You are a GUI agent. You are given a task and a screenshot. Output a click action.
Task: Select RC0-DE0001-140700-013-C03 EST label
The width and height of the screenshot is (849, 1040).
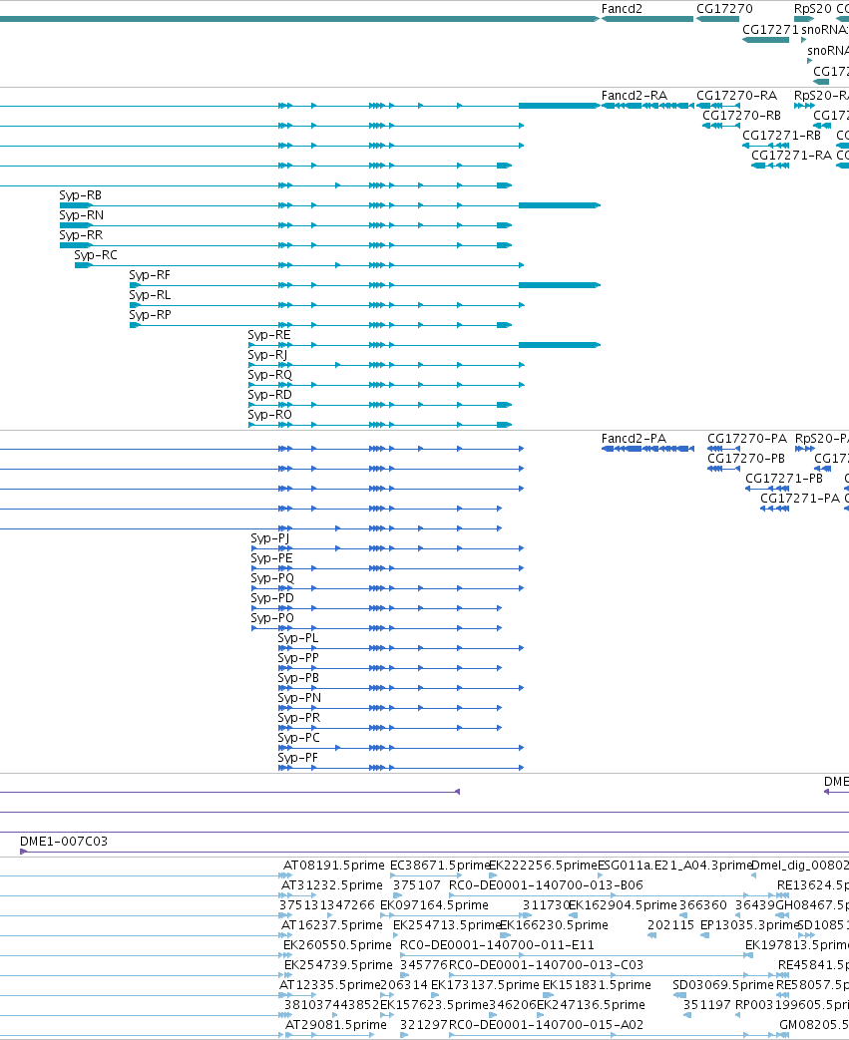(x=547, y=965)
